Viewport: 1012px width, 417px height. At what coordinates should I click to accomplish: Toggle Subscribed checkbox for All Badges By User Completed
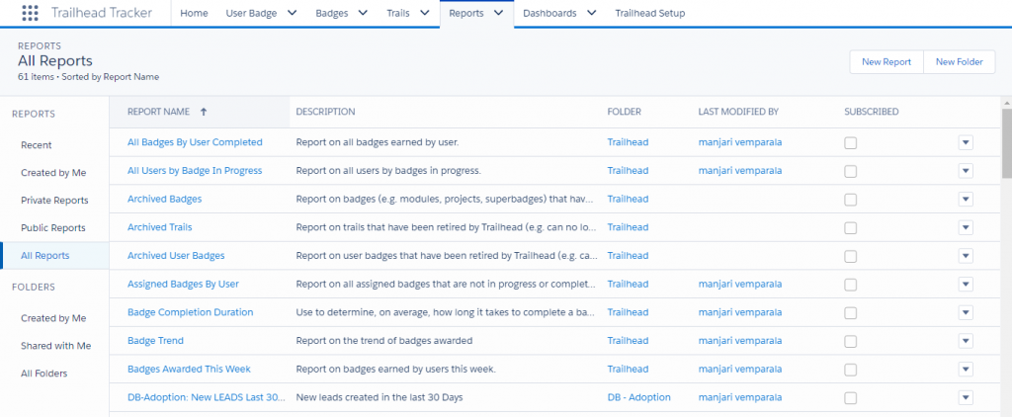(x=851, y=143)
